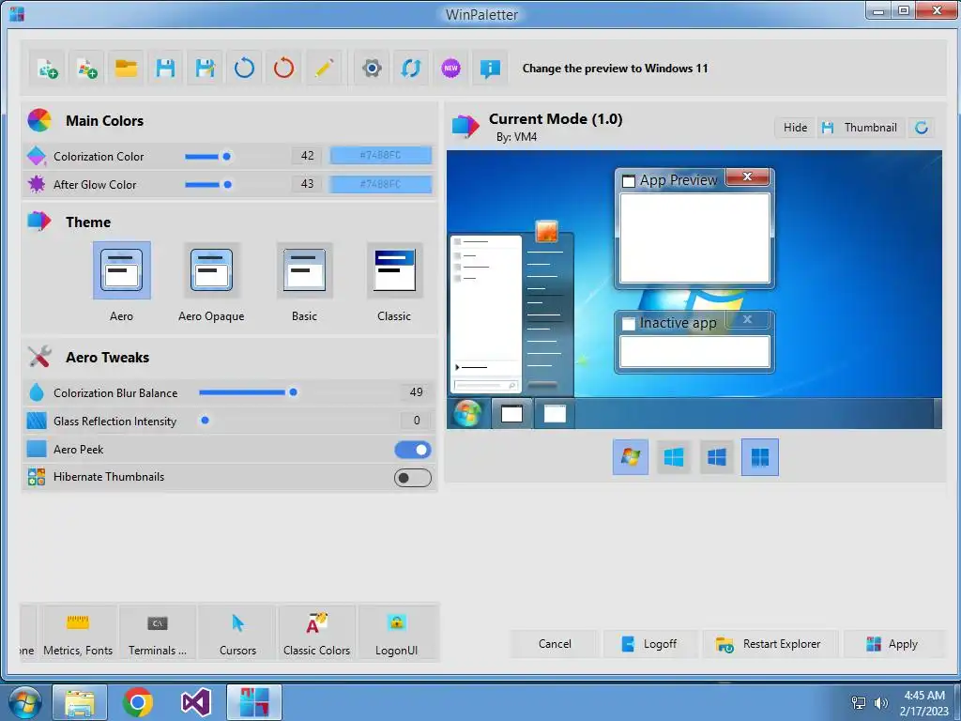This screenshot has width=961, height=721.
Task: Open Windows Start orb in taskbar
Action: pyautogui.click(x=24, y=702)
